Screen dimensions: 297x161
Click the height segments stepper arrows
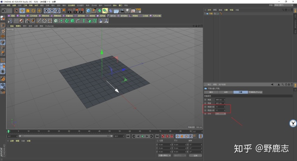(225, 110)
